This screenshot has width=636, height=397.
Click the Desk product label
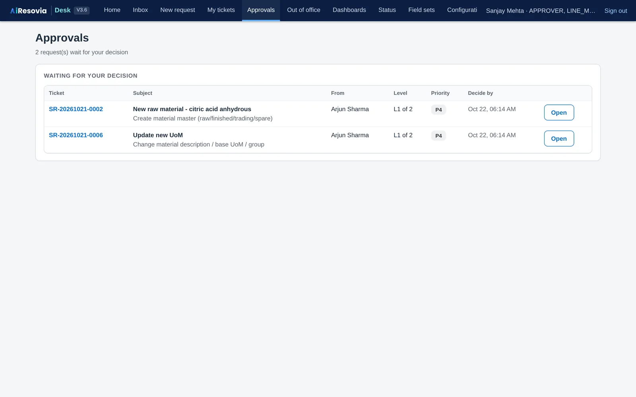click(x=62, y=10)
